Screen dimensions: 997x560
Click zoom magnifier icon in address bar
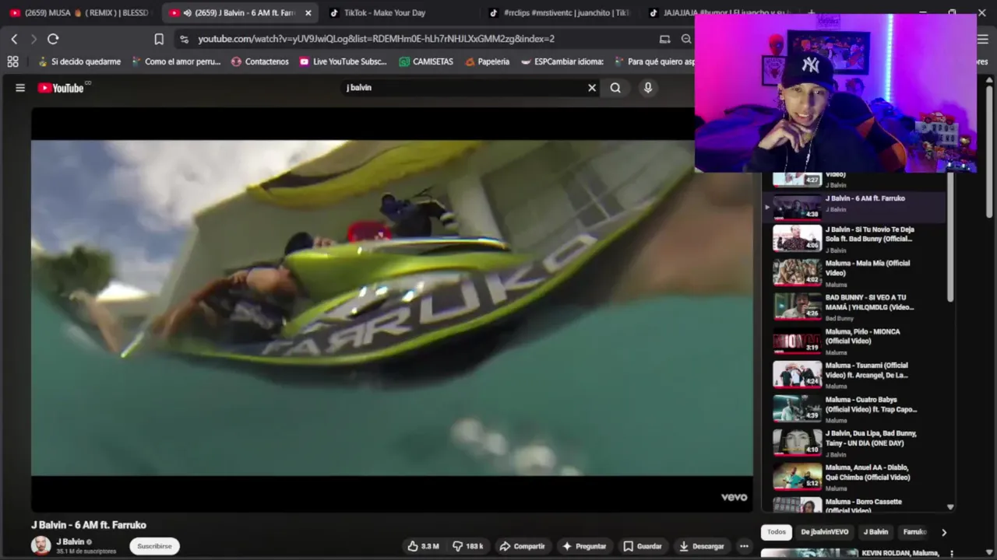click(x=686, y=39)
